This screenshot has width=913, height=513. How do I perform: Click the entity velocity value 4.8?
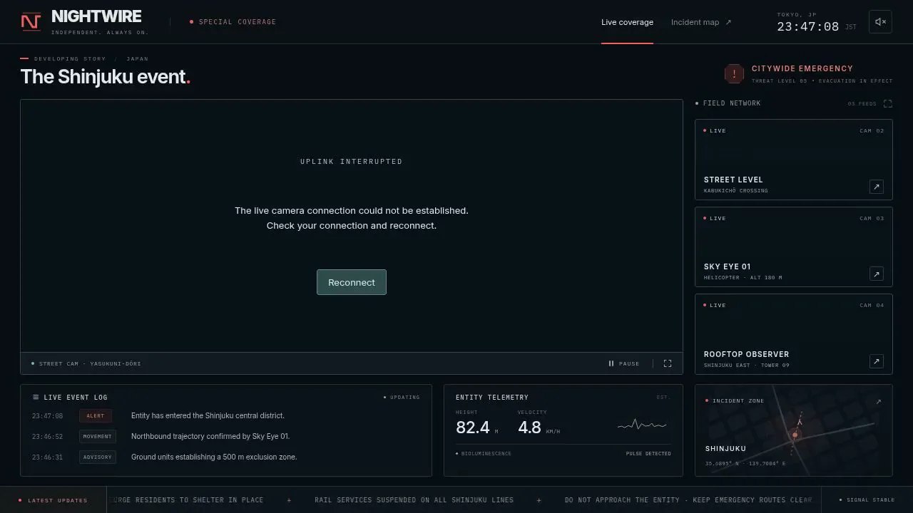(529, 427)
